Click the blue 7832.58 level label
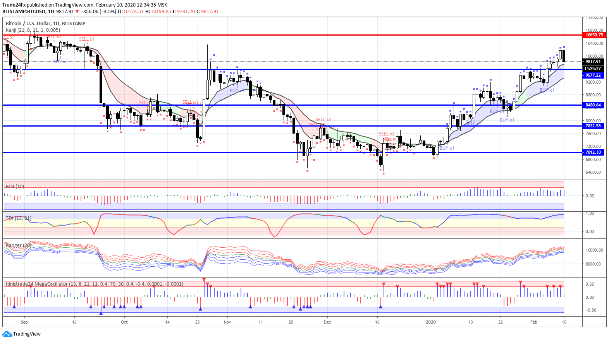Viewport: 609px width, 341px height. tap(593, 126)
